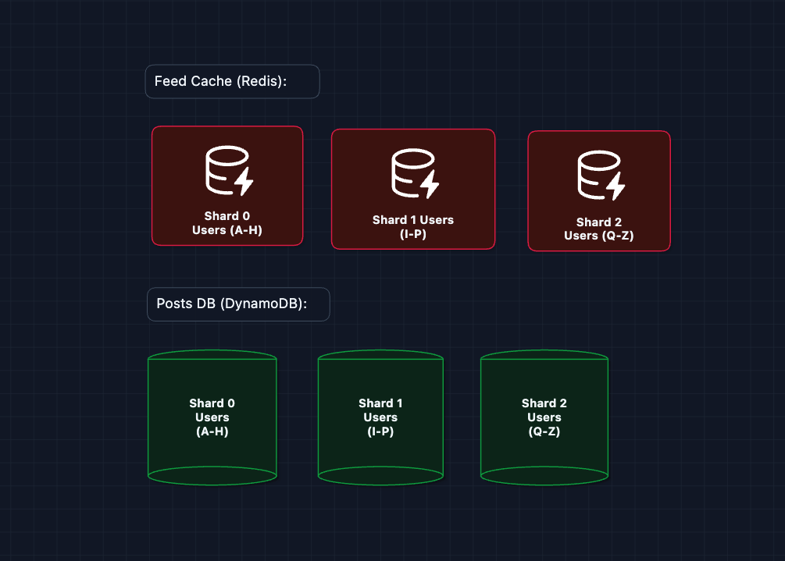Click 'Shard 0 Users (A-H)' text in red node
The width and height of the screenshot is (785, 561).
point(227,222)
